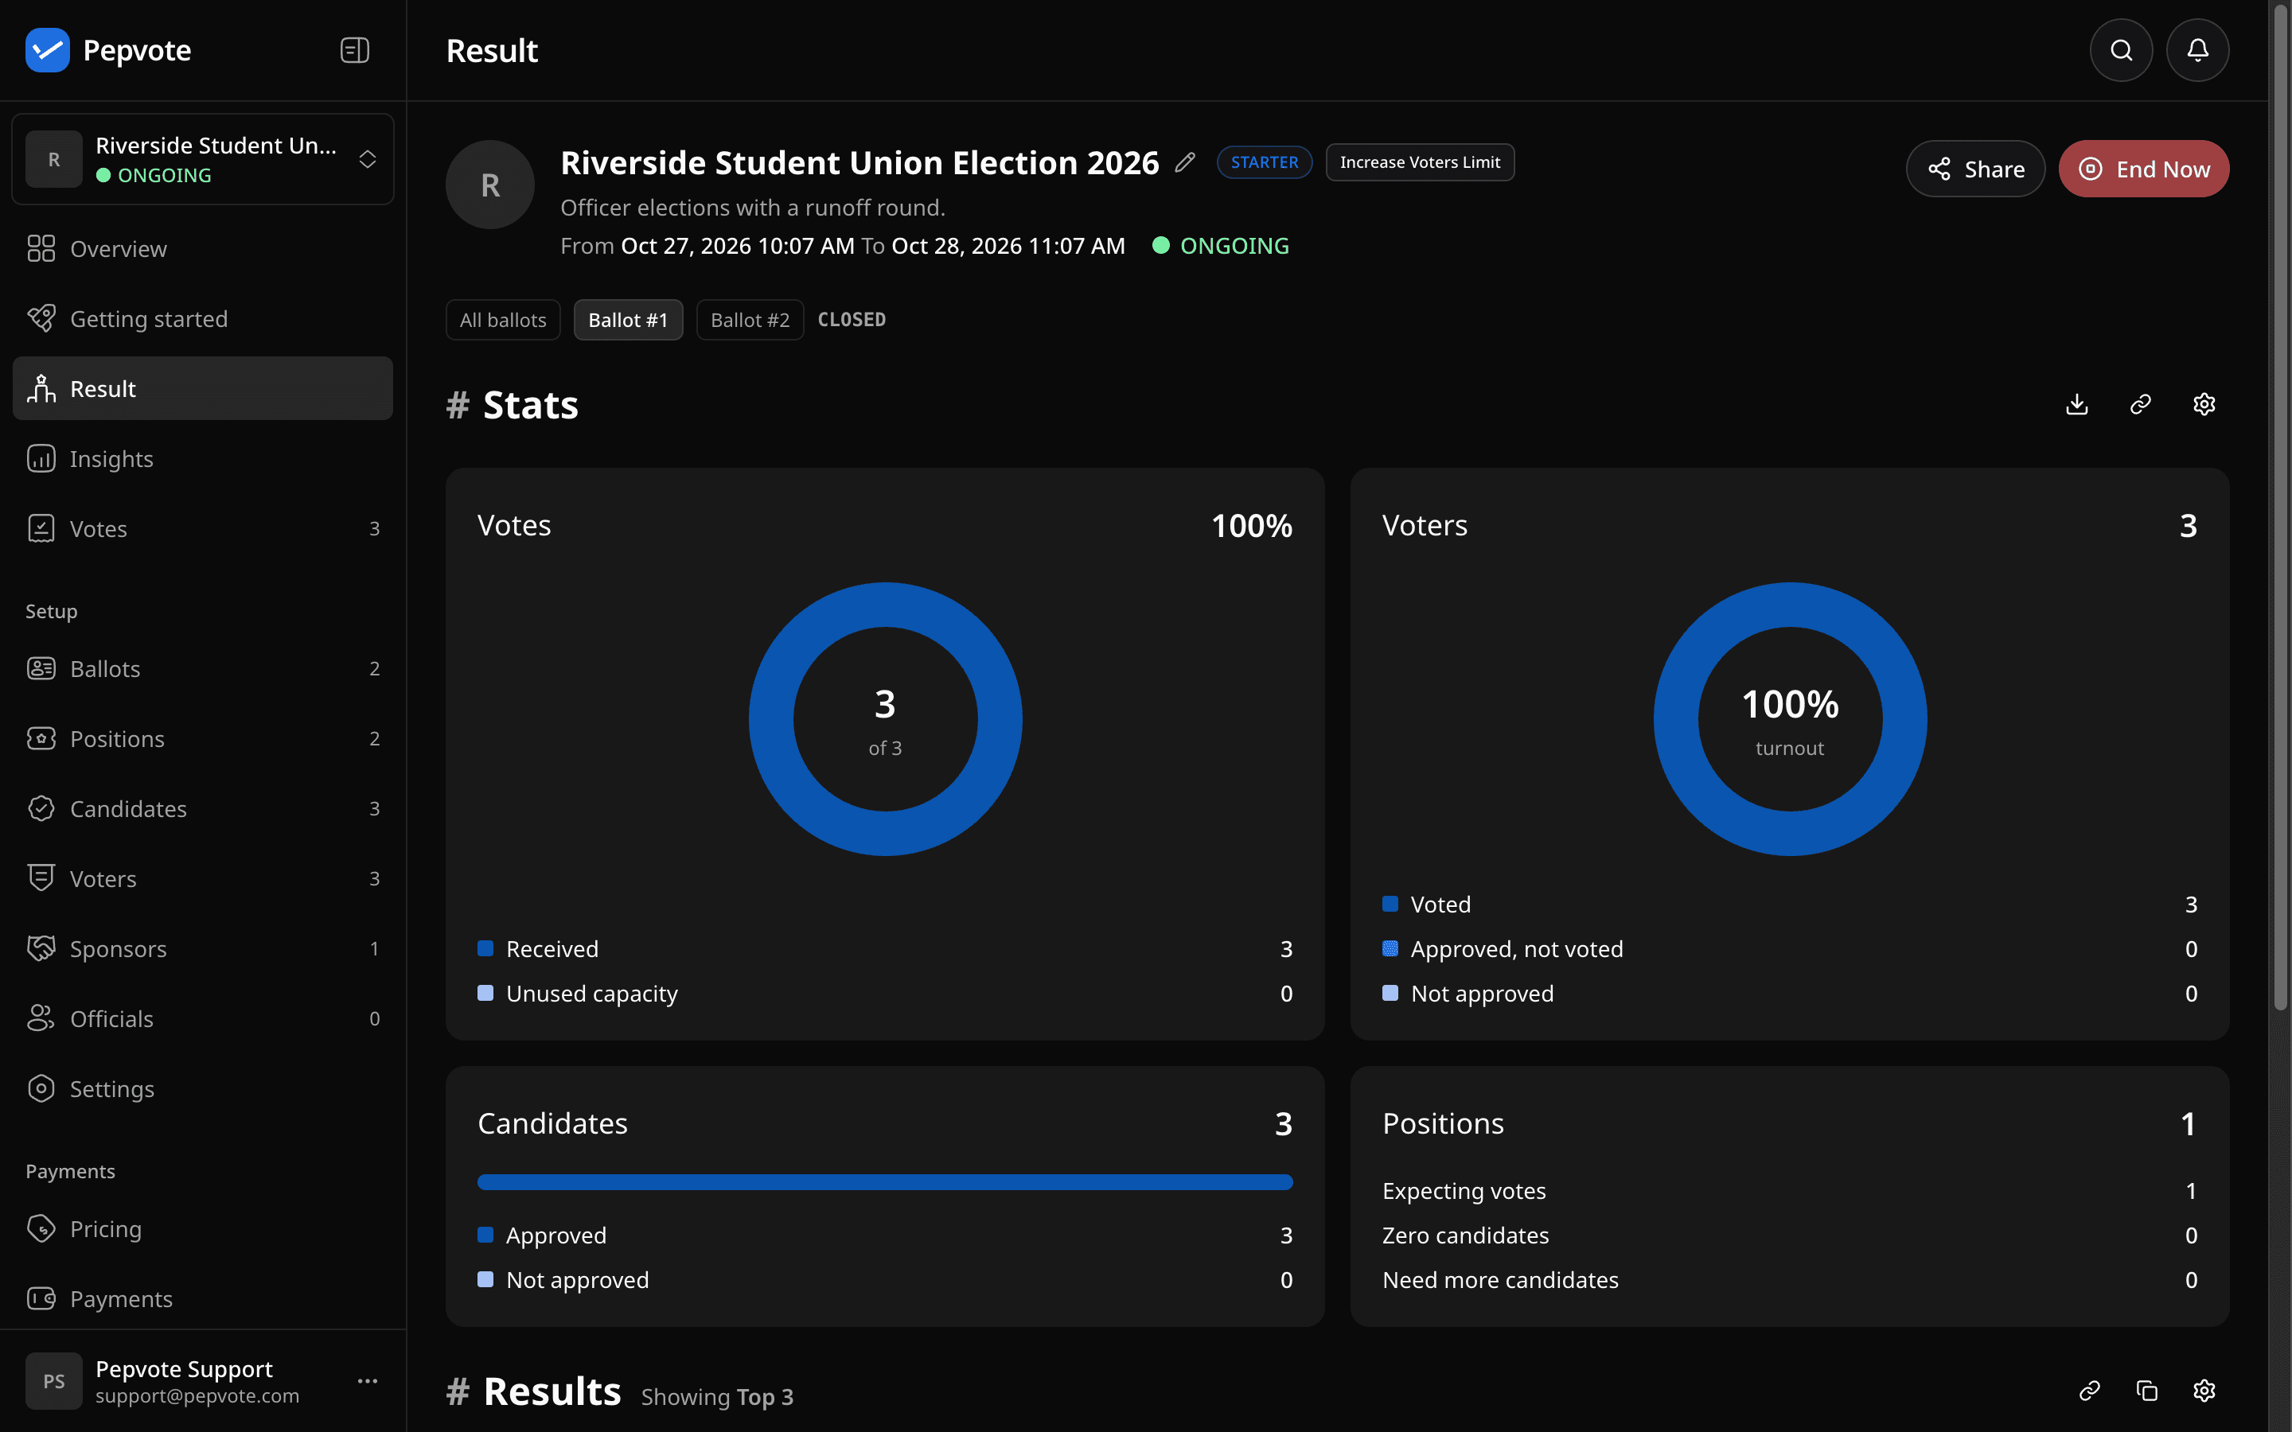Open Stats settings gear icon
The height and width of the screenshot is (1432, 2292).
pos(2204,404)
